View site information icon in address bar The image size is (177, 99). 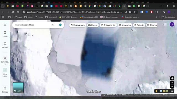pos(24,12)
